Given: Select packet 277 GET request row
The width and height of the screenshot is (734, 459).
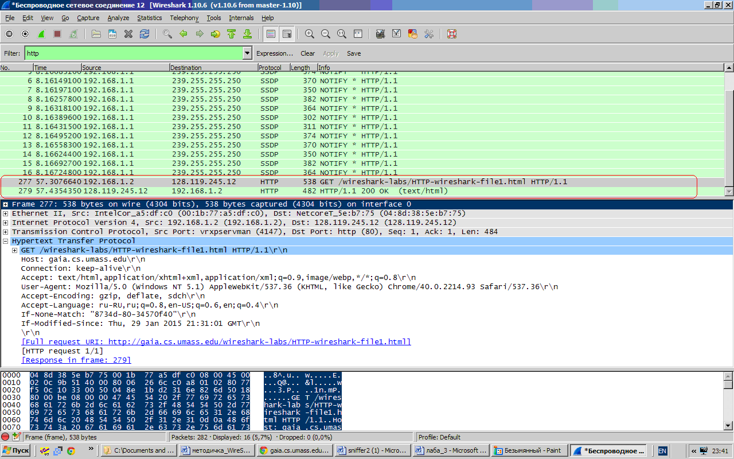Looking at the screenshot, I should point(362,181).
